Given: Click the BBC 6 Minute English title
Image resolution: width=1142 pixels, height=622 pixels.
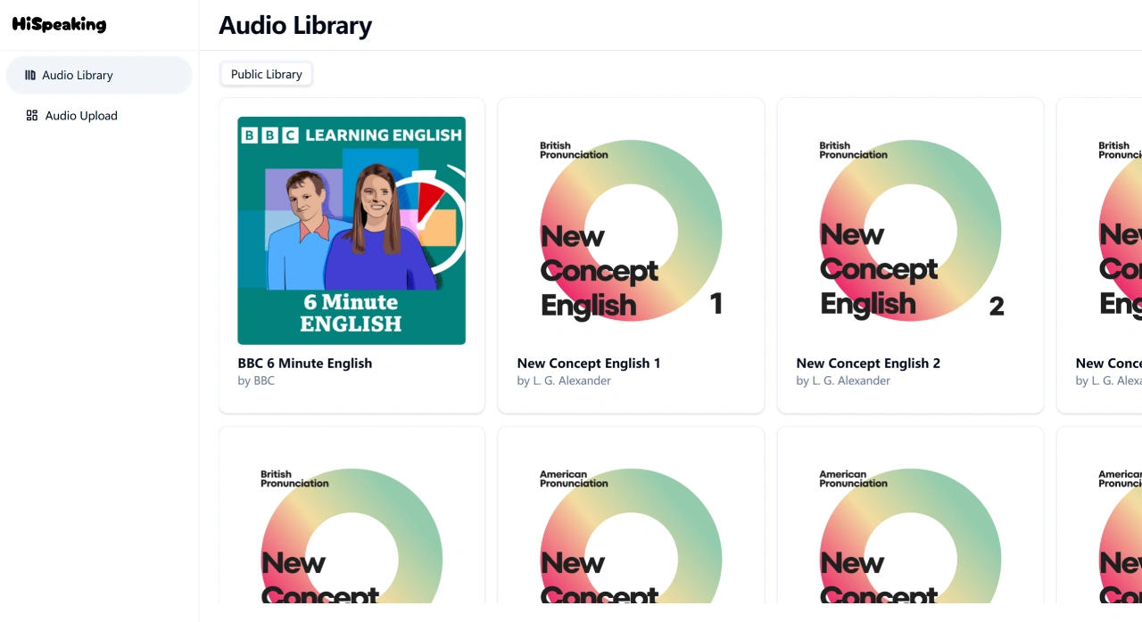Looking at the screenshot, I should click(305, 363).
